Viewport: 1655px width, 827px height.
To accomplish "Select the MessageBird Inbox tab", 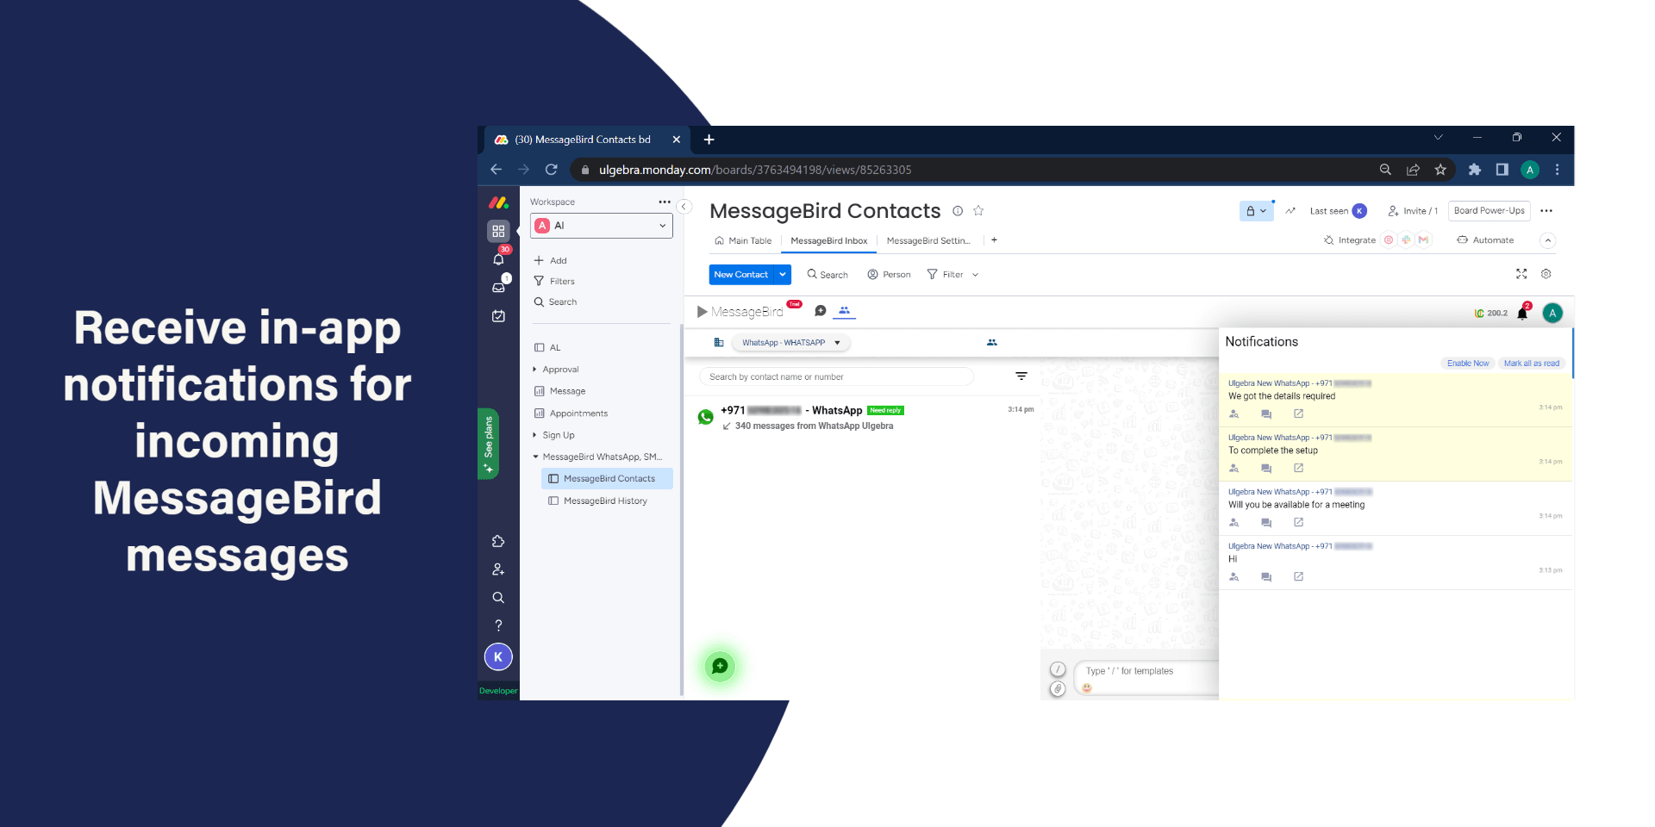I will pos(829,241).
